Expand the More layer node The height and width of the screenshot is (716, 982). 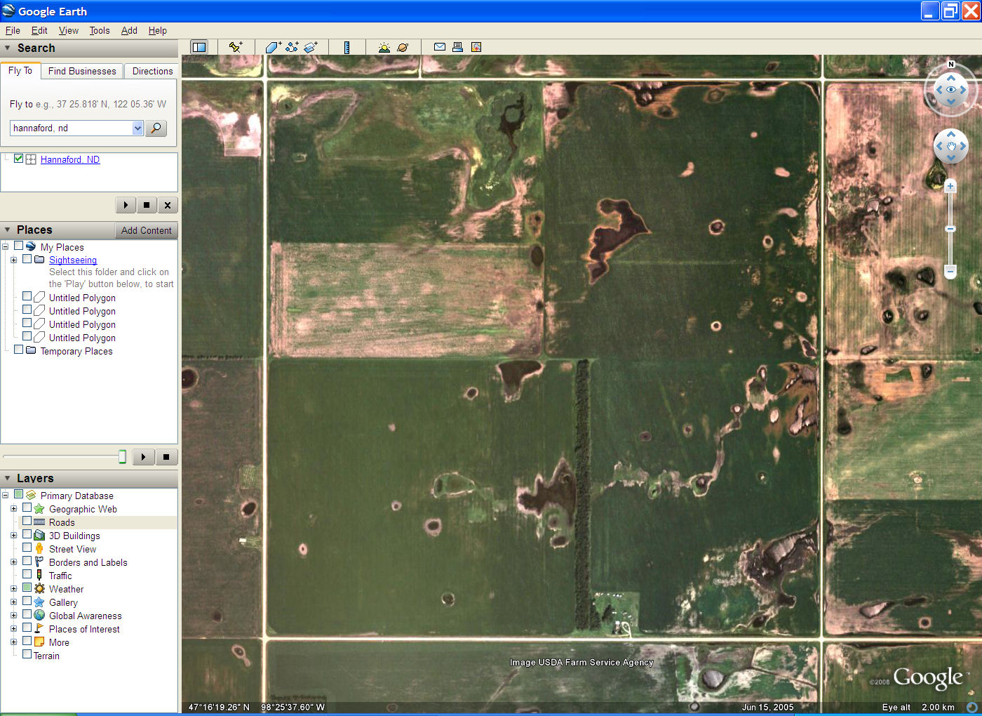pyautogui.click(x=13, y=642)
